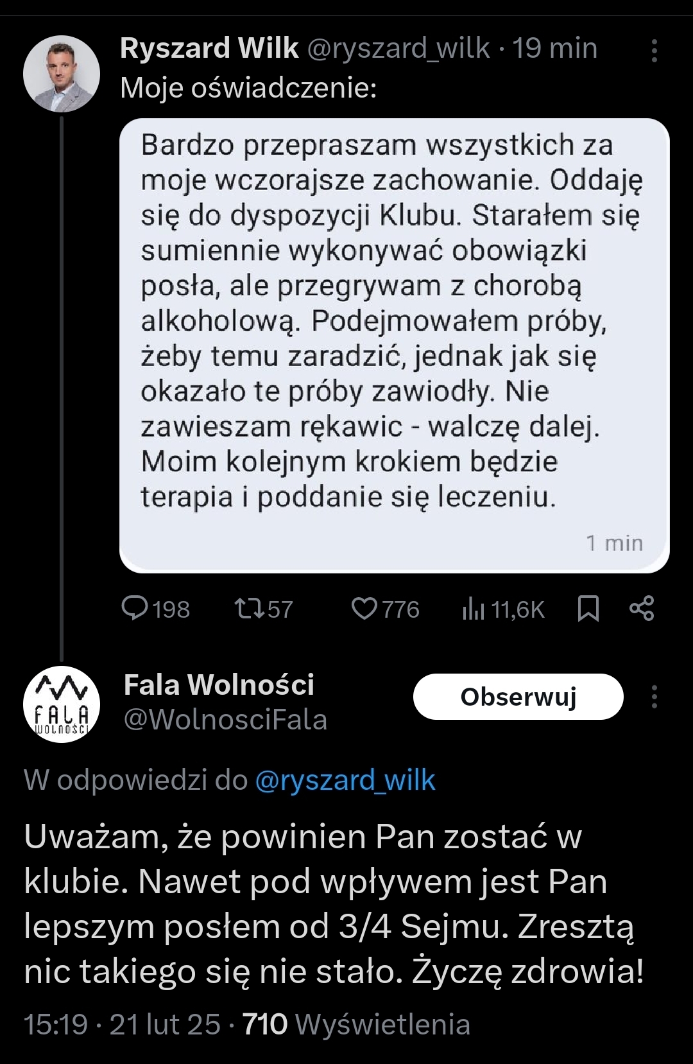Screen dimensions: 693x1064
Task: Like the post with heart icon
Action: (x=364, y=608)
